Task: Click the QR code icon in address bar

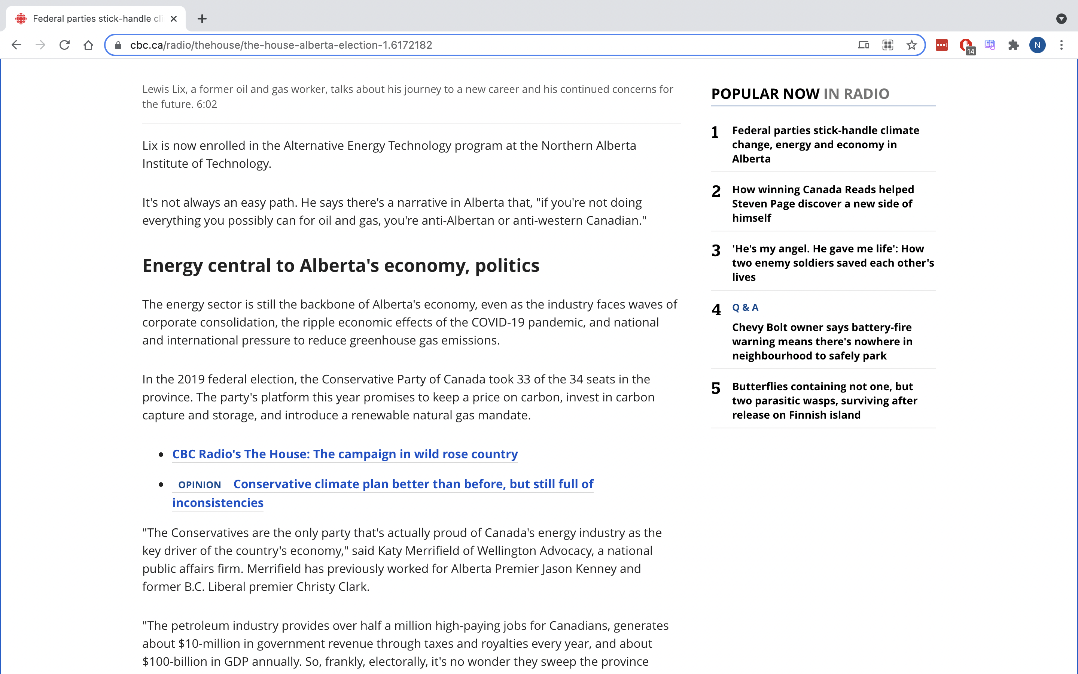Action: 887,45
